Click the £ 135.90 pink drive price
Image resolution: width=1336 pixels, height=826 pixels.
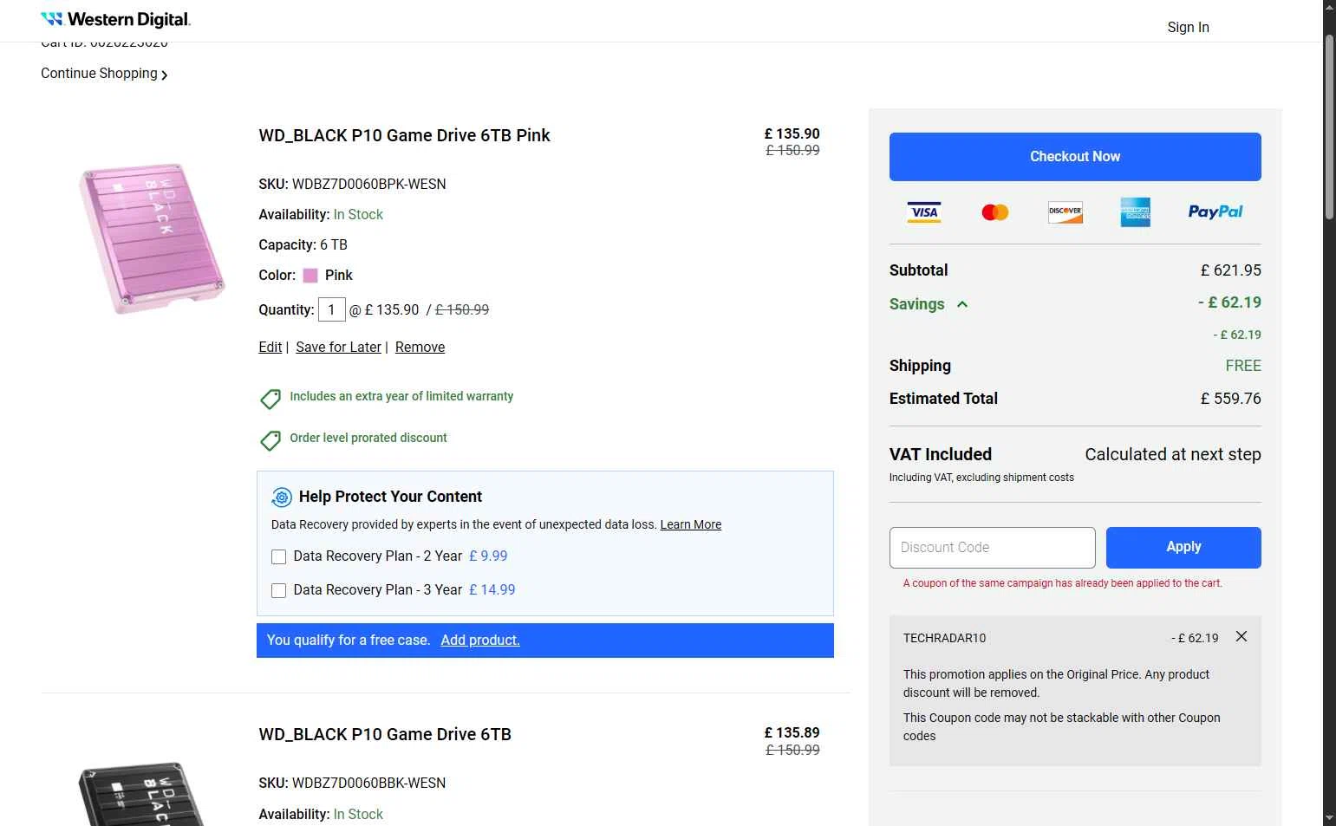(792, 133)
